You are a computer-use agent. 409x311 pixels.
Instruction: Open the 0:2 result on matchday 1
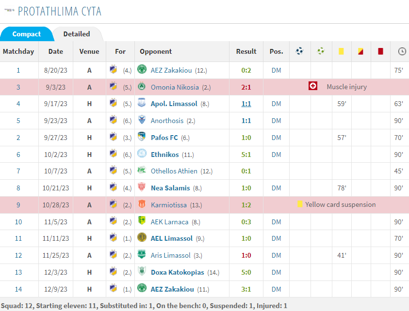pyautogui.click(x=246, y=70)
